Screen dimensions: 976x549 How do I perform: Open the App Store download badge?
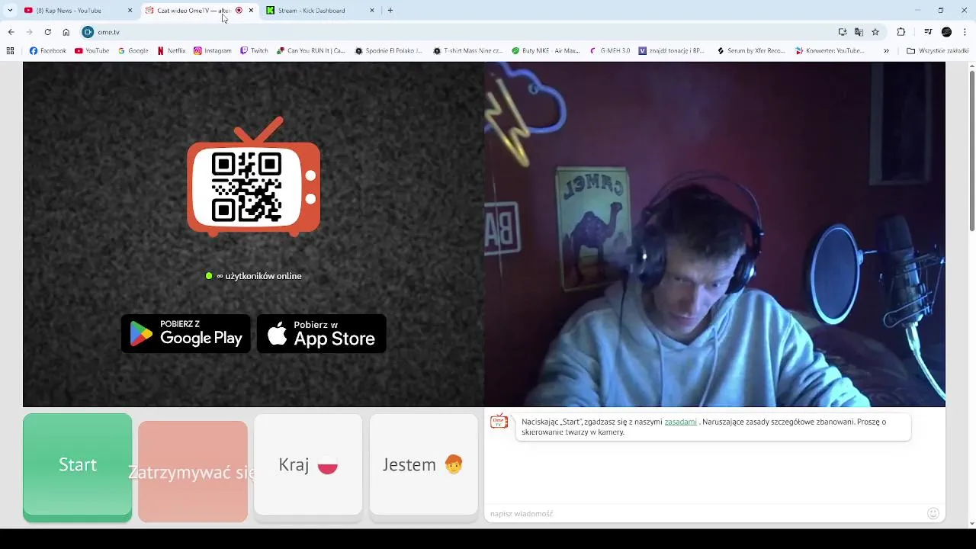[x=322, y=334]
